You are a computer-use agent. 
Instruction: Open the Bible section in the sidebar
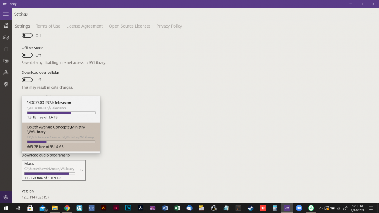coord(6,37)
